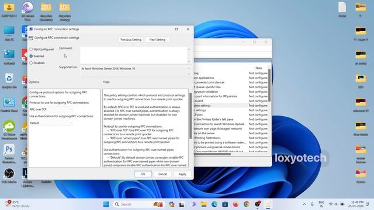The image size is (374, 210).
Task: Apply the RPC connection settings
Action: [182, 174]
